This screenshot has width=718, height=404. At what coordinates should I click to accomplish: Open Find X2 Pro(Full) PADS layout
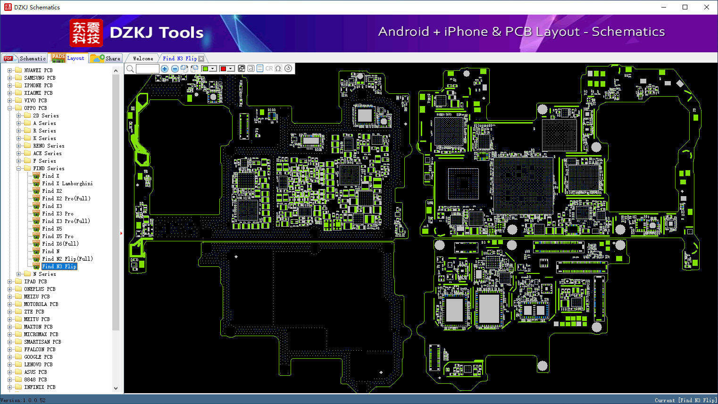tap(66, 198)
